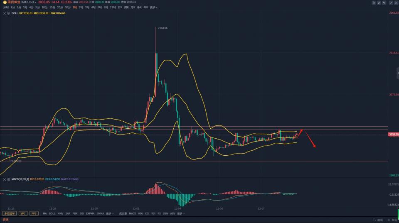Click the 12-04 date marker on time axis
399x223 pixels.
tap(177, 208)
